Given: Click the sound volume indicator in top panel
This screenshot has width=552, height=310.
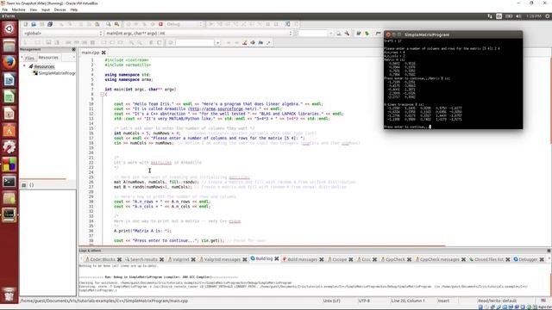Looking at the screenshot, I should [x=518, y=16].
